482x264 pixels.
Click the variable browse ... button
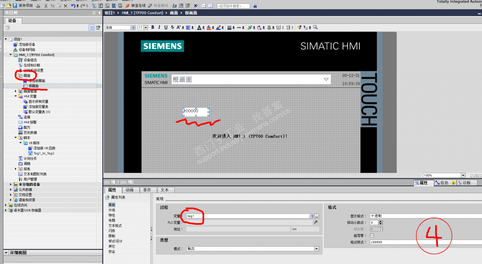pyautogui.click(x=317, y=216)
